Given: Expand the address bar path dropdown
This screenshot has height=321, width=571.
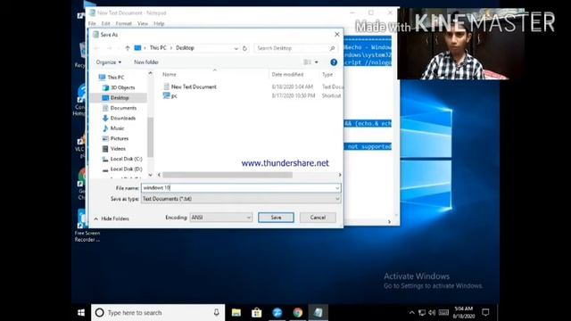Looking at the screenshot, I should coord(236,48).
